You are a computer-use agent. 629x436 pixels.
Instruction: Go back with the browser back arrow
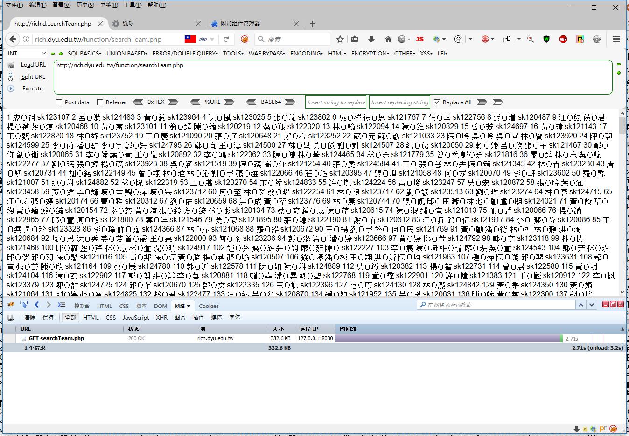pyautogui.click(x=13, y=39)
